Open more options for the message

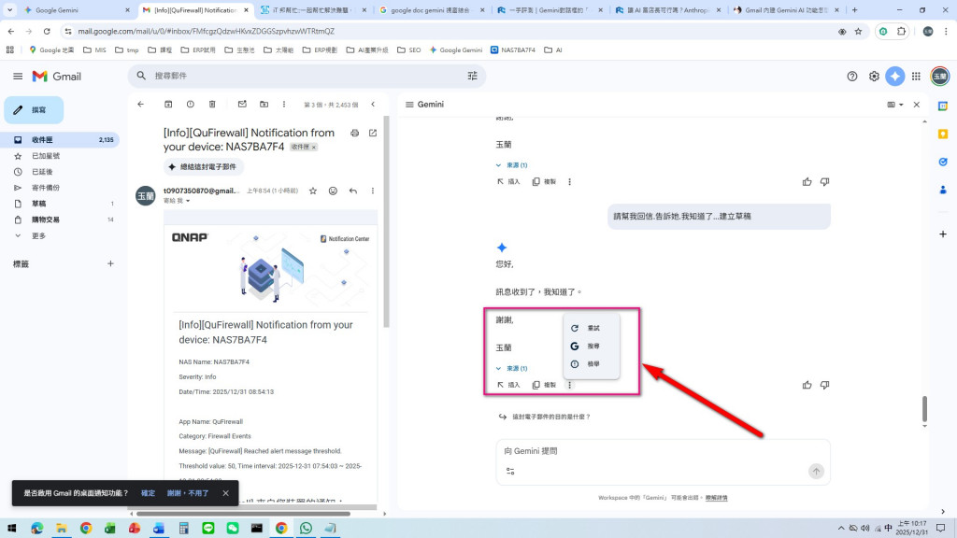click(x=373, y=191)
